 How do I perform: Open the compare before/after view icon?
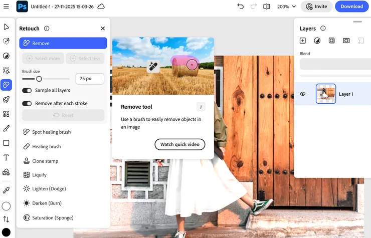point(267,7)
